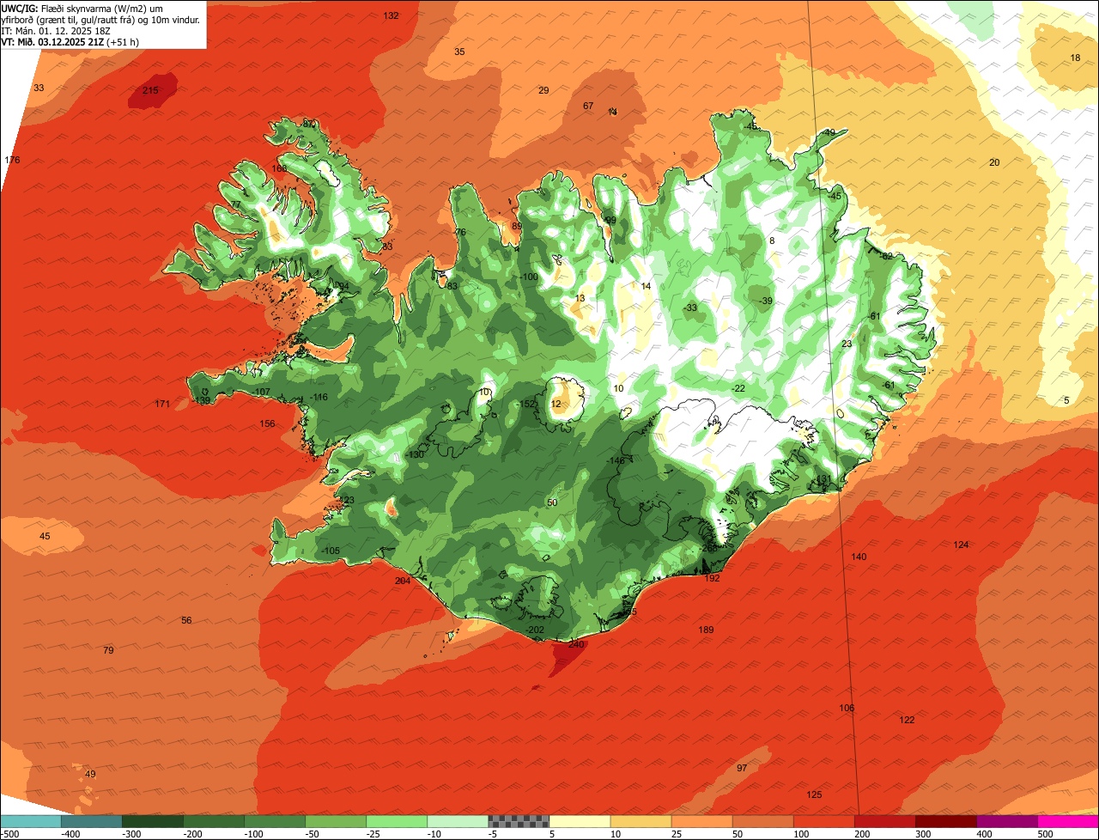This screenshot has width=1099, height=840.
Task: Click the map value '-130' in western Iceland
Action: pos(416,454)
